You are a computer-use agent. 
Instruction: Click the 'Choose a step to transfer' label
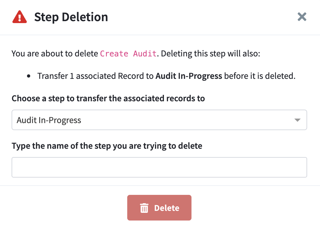(x=108, y=98)
